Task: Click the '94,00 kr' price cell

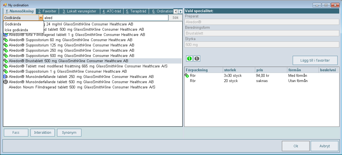Action: 262,76
